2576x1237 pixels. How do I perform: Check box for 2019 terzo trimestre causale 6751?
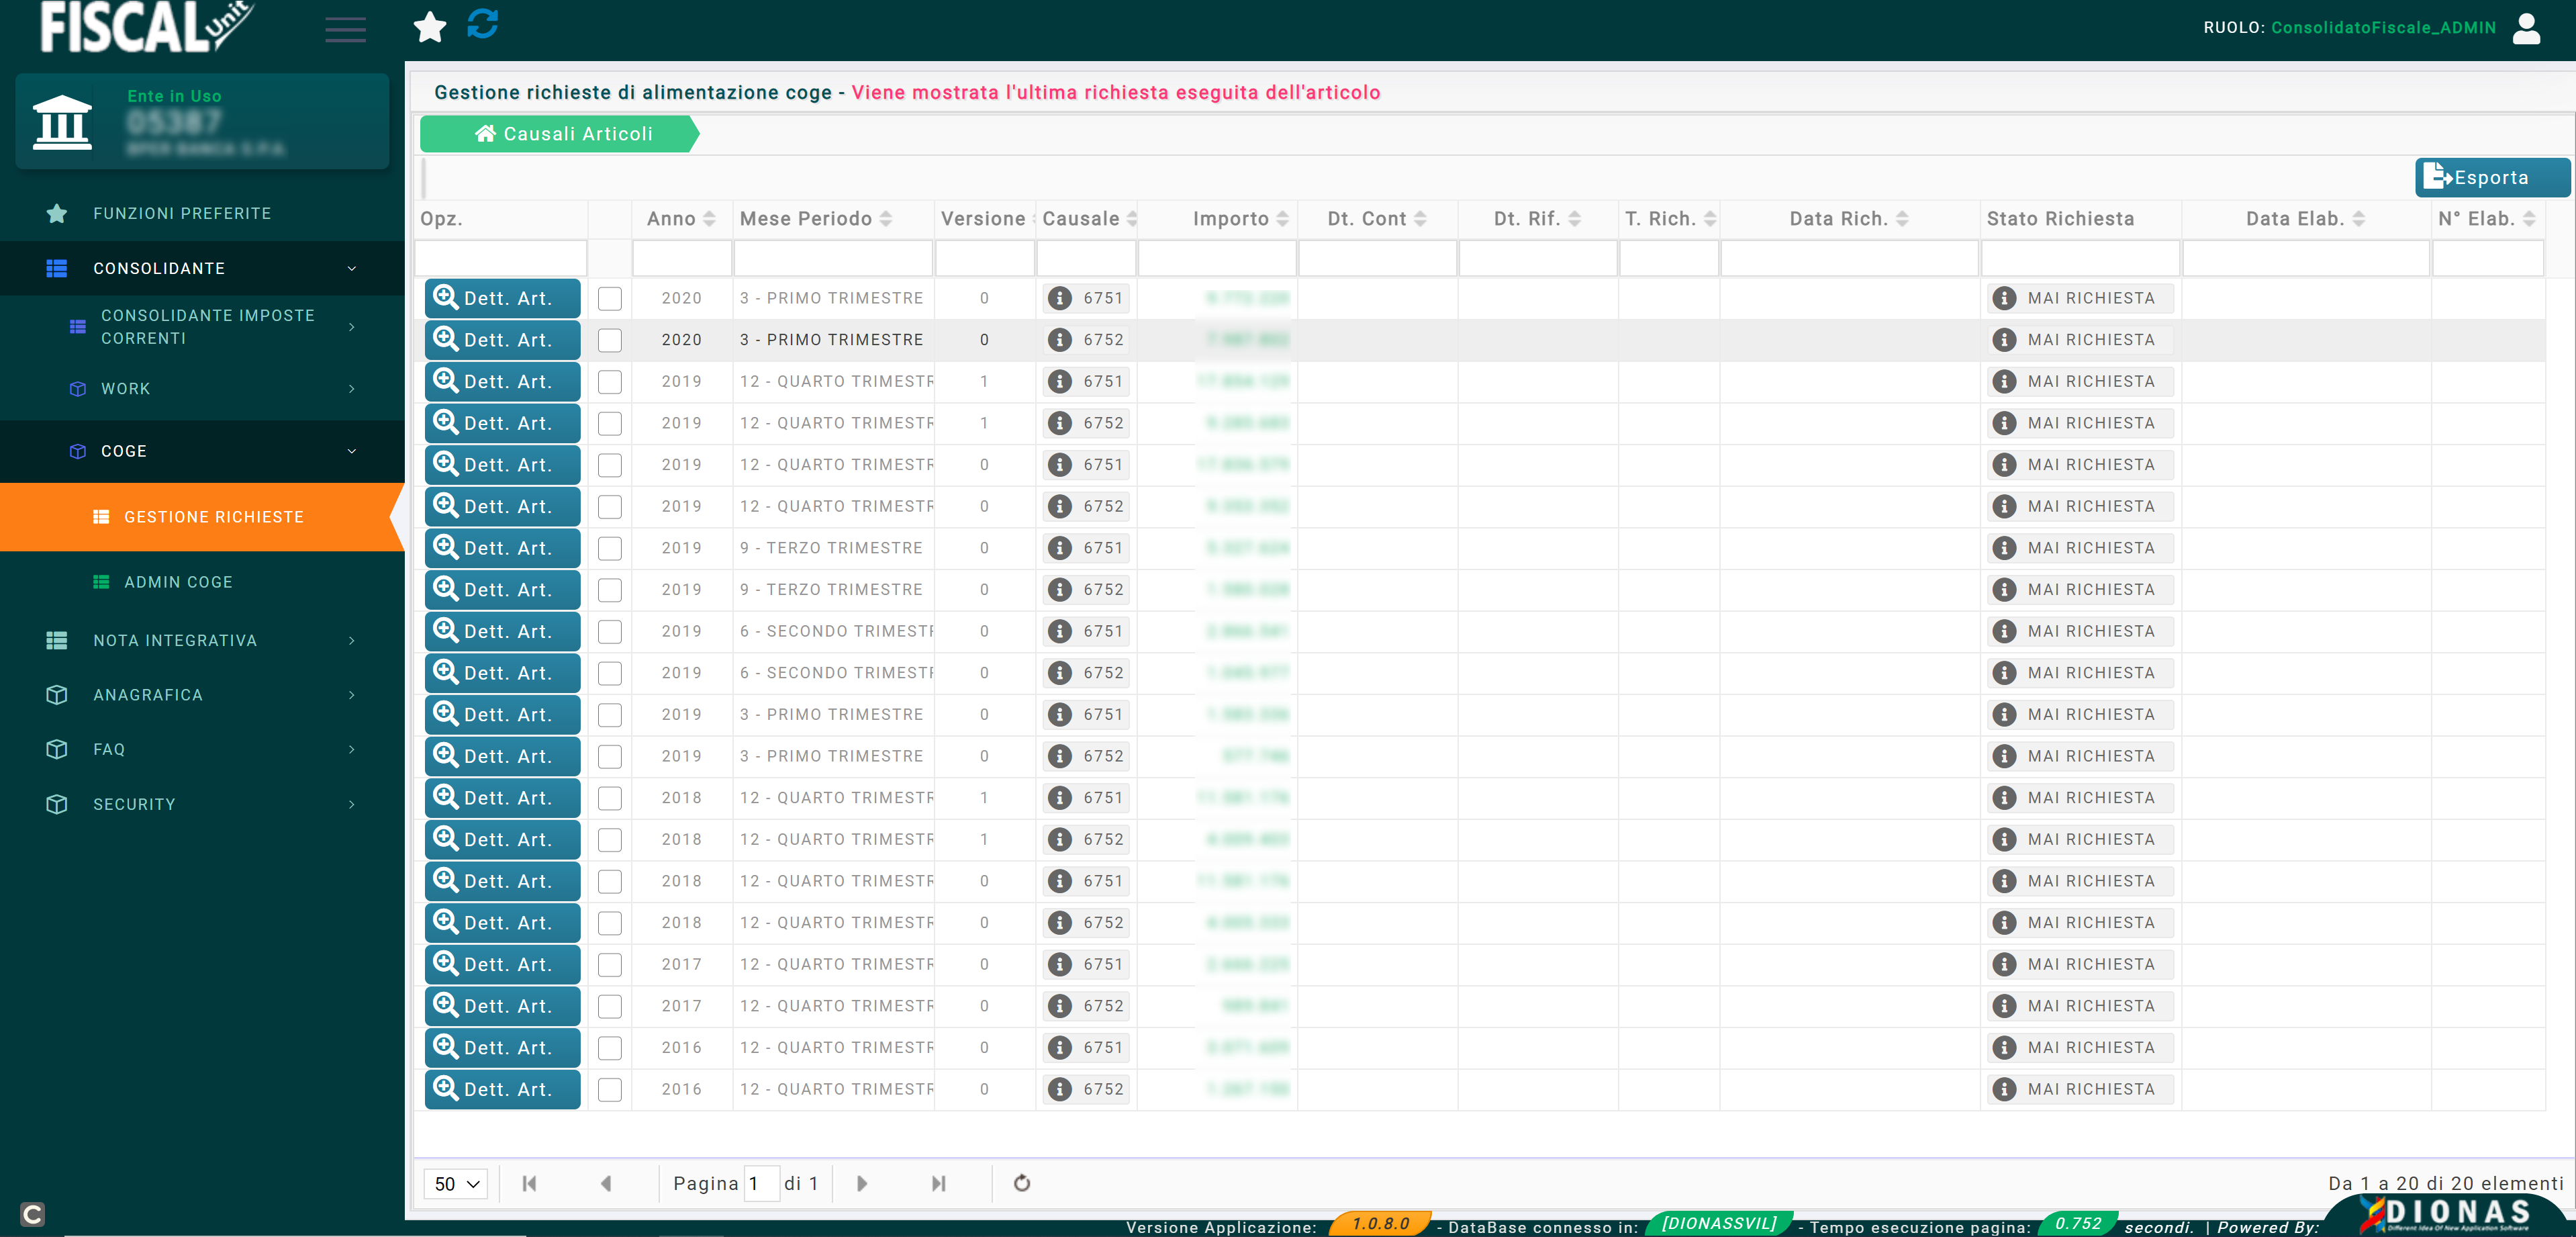(610, 549)
